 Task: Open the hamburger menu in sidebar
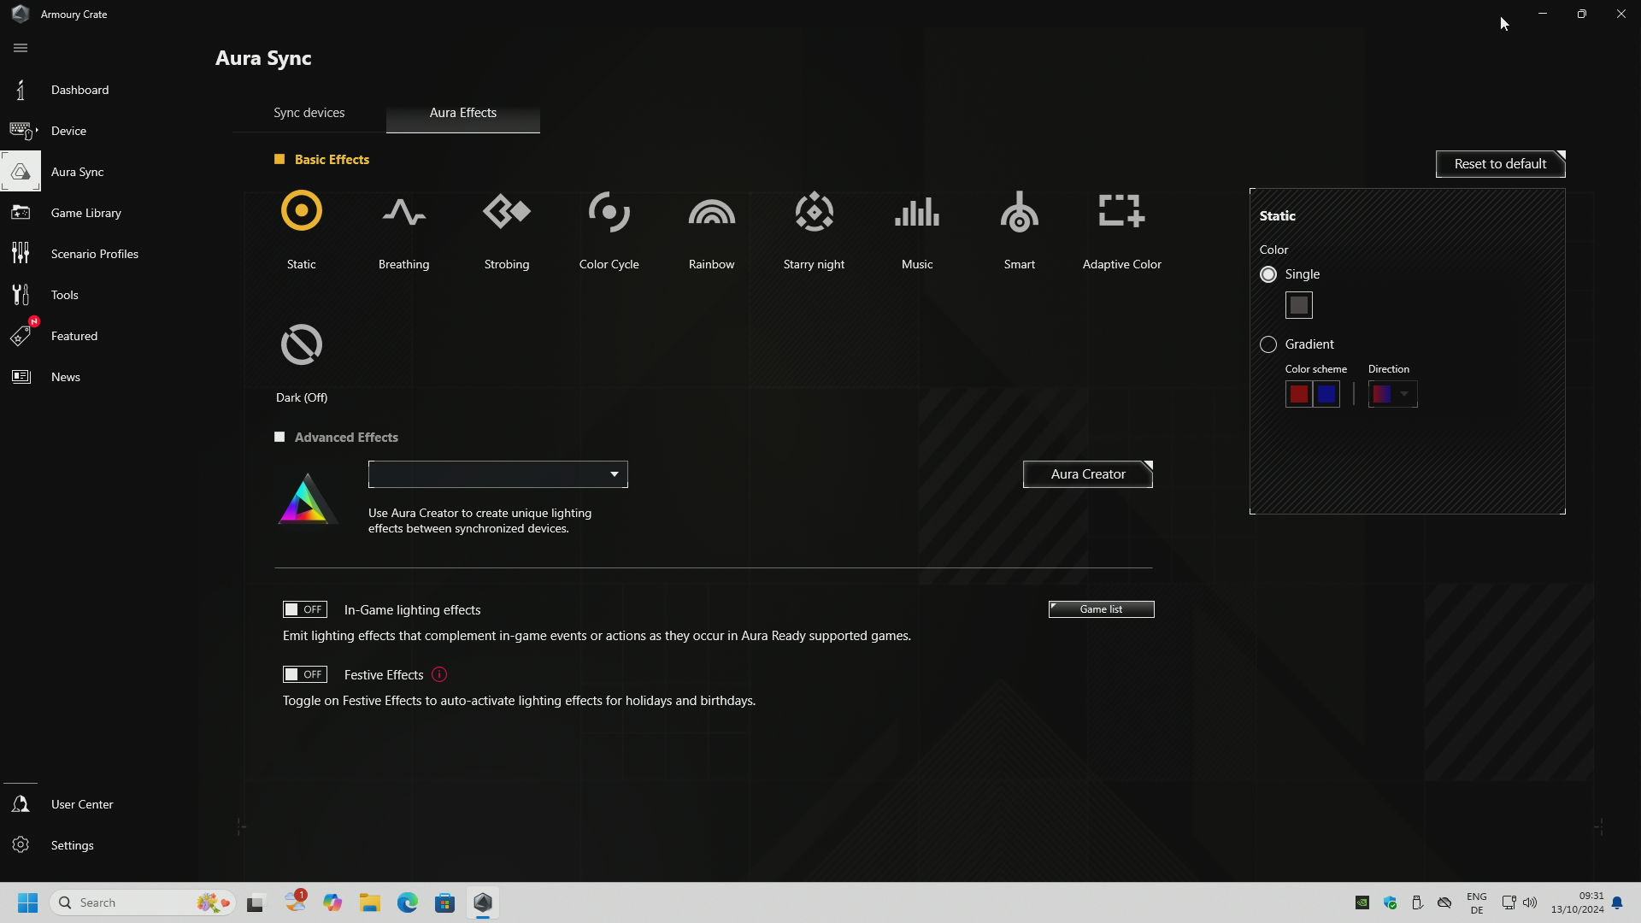coord(21,48)
